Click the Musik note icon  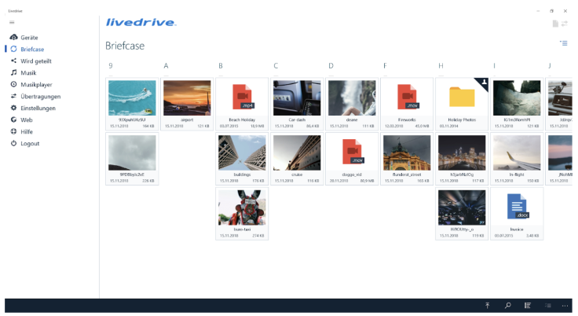13,72
